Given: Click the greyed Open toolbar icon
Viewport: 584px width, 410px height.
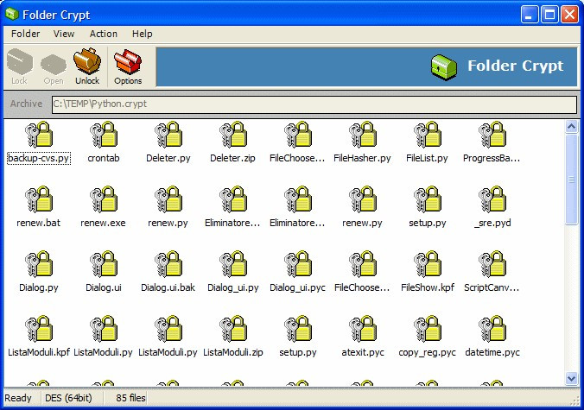Looking at the screenshot, I should (54, 69).
